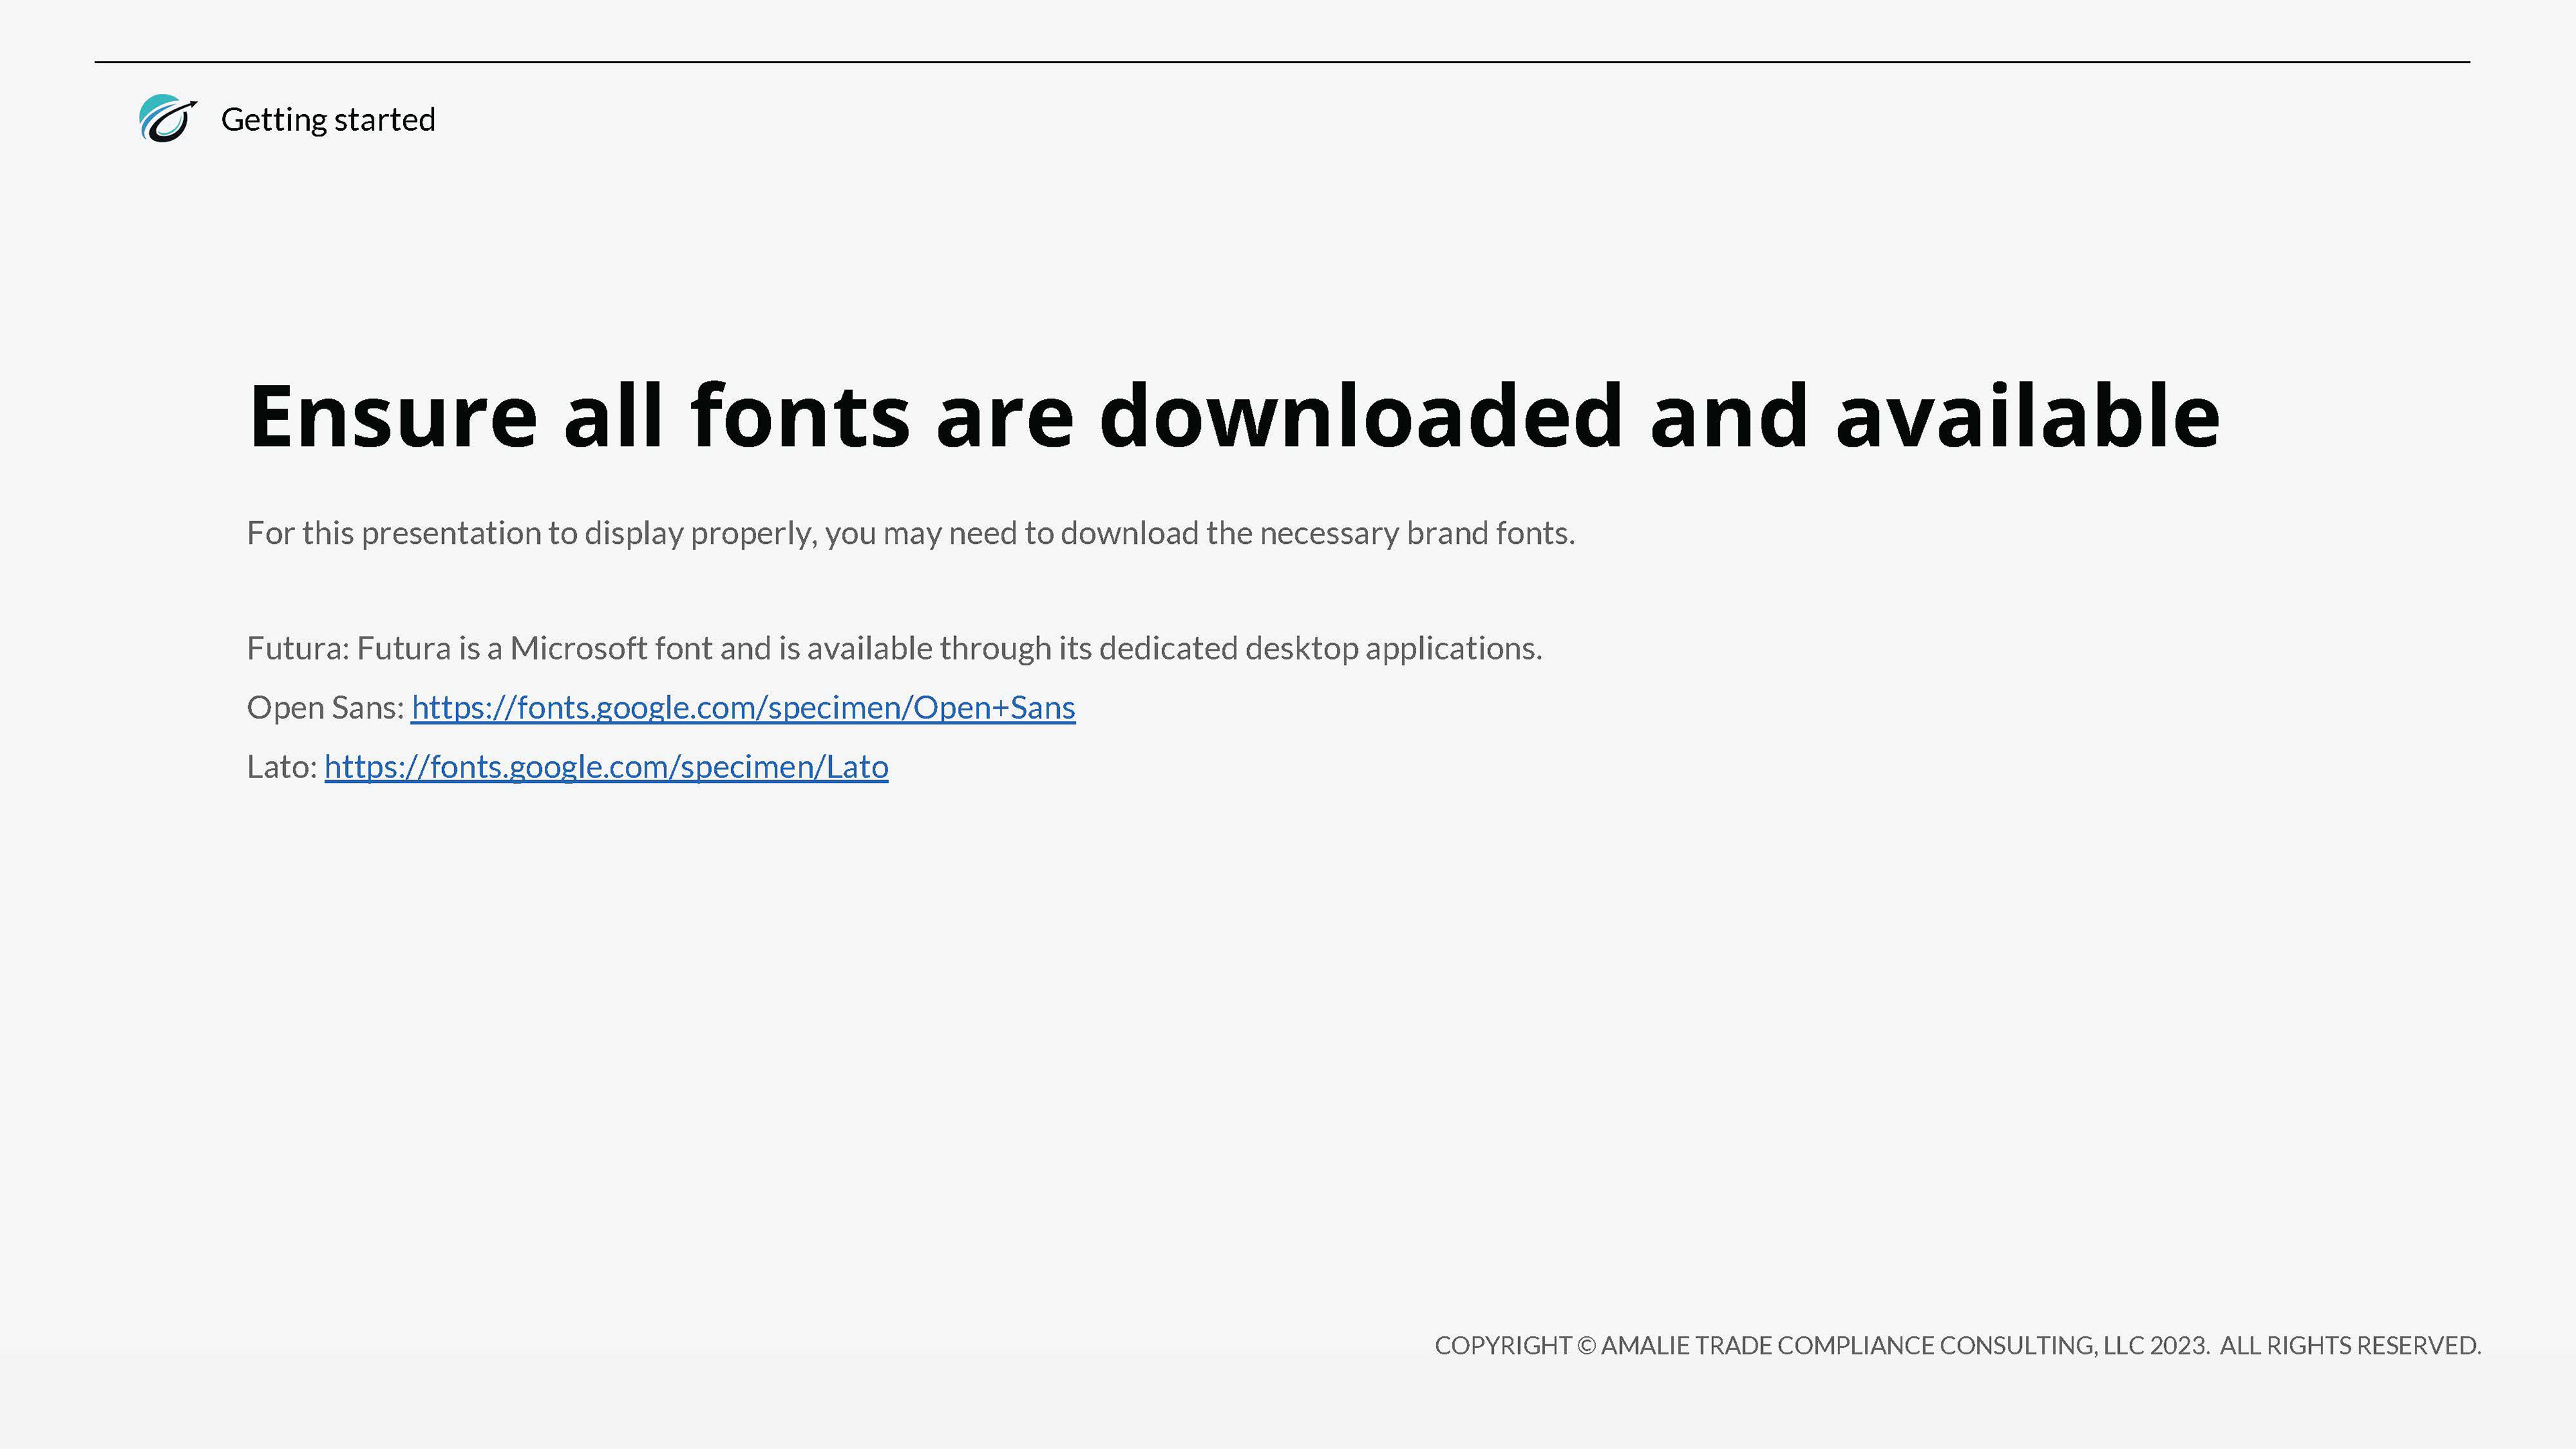Click the 'Getting started' section label

328,120
